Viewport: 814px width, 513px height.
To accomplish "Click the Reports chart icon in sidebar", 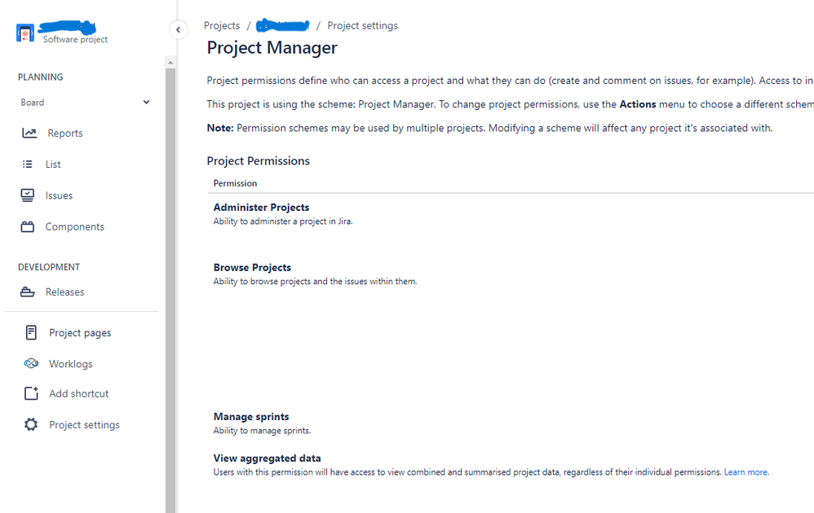I will [x=29, y=134].
